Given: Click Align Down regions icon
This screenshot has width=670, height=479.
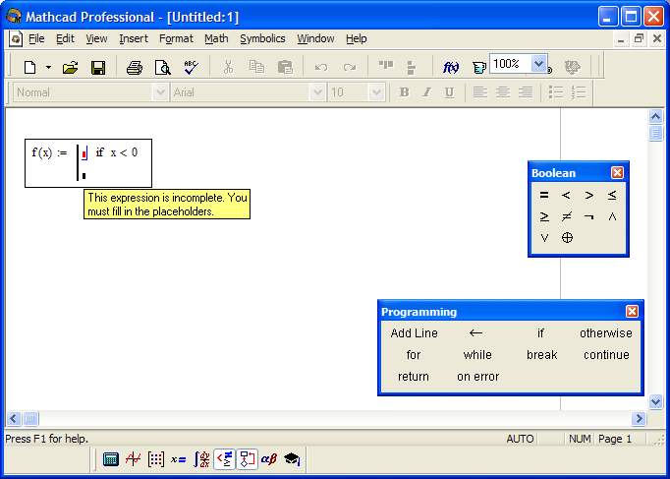Looking at the screenshot, I should [x=411, y=68].
